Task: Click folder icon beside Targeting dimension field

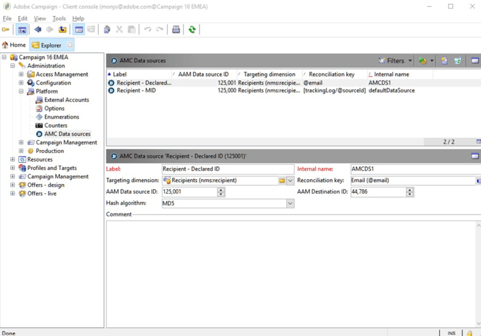Action: (282, 181)
